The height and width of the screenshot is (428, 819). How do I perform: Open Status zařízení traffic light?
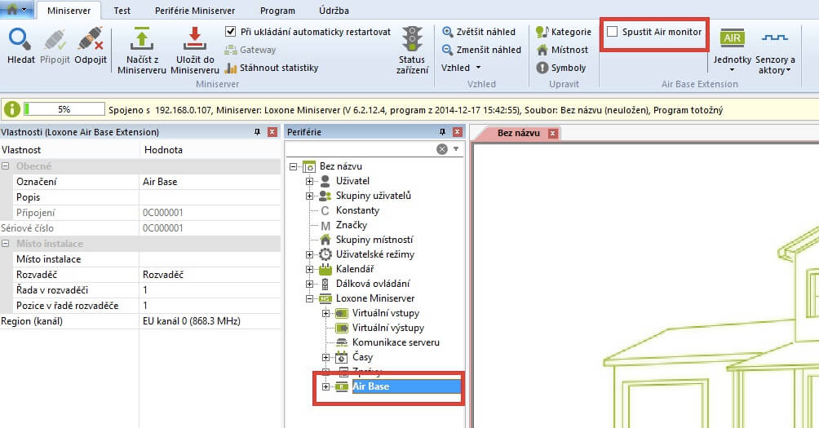(x=413, y=40)
